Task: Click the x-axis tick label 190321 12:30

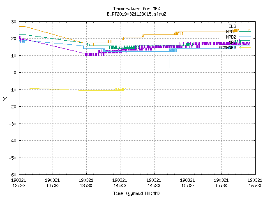Action: coord(18,183)
